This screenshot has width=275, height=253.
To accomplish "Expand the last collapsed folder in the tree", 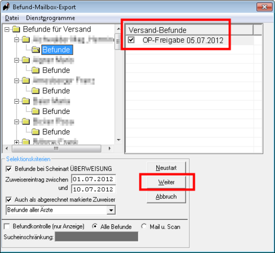I will coord(17,142).
